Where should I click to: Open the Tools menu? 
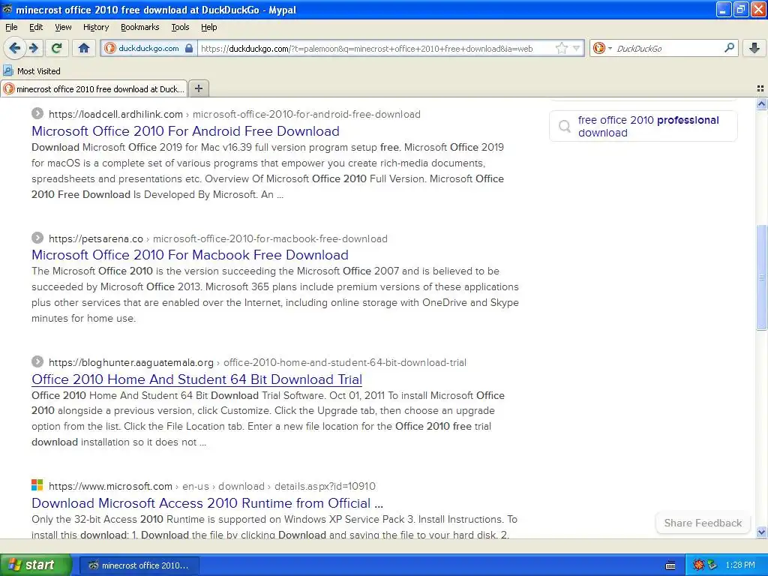(x=180, y=27)
